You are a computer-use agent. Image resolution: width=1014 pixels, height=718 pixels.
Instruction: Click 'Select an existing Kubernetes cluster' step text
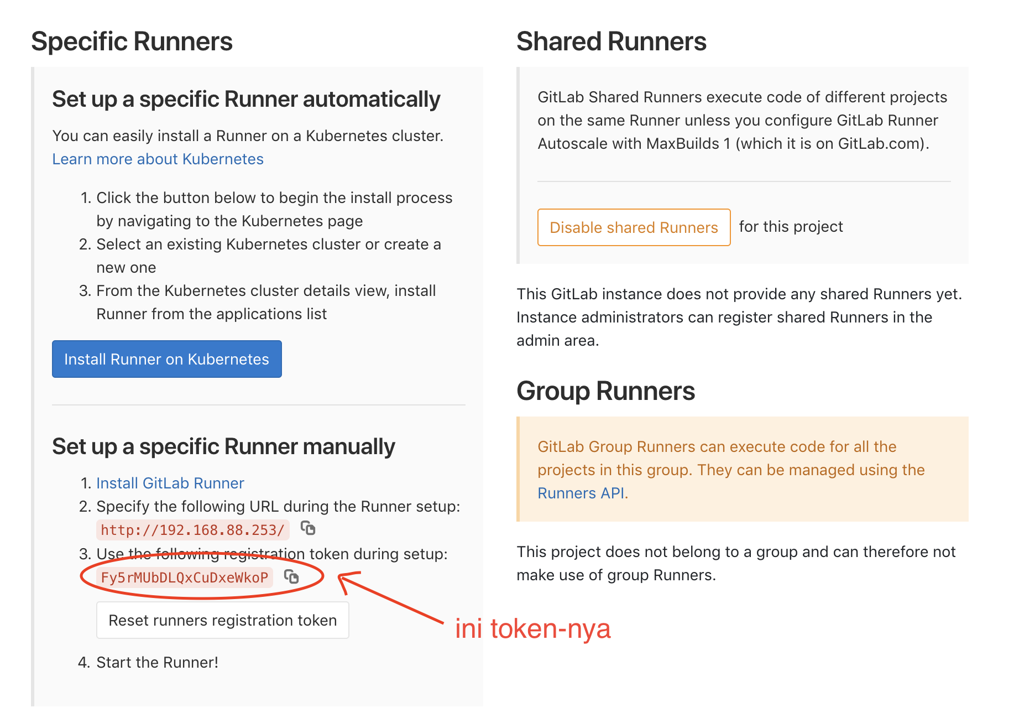269,256
